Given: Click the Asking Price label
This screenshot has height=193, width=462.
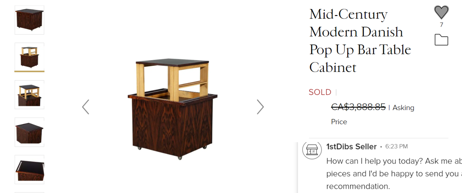Looking at the screenshot, I should pyautogui.click(x=372, y=114).
